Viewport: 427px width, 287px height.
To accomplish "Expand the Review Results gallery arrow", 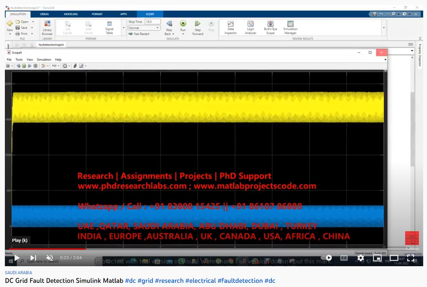I will coord(384,28).
